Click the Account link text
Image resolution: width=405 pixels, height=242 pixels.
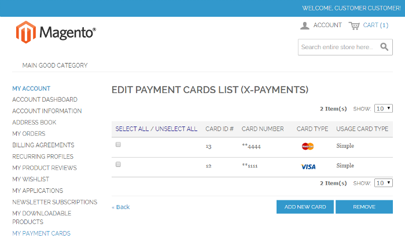[327, 25]
